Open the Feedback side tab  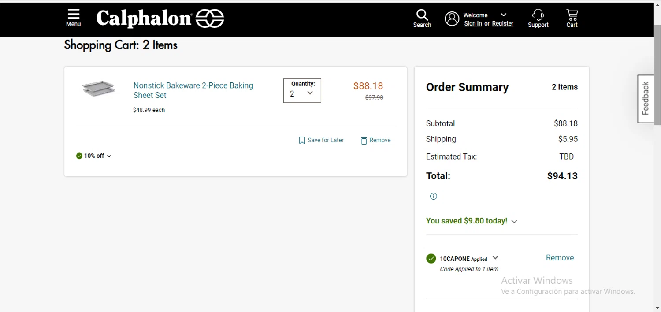click(646, 99)
